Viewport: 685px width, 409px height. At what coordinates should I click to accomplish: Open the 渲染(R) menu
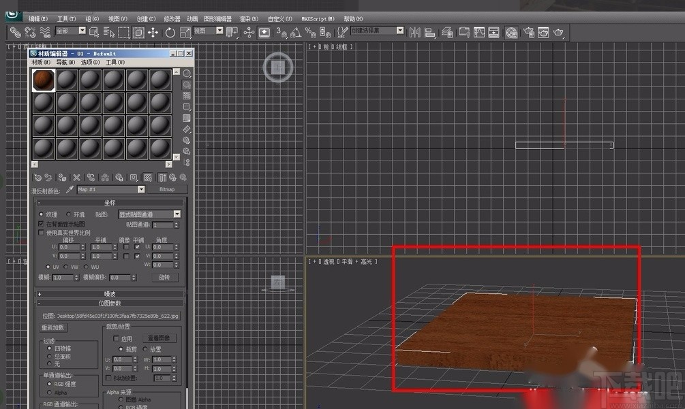(247, 18)
